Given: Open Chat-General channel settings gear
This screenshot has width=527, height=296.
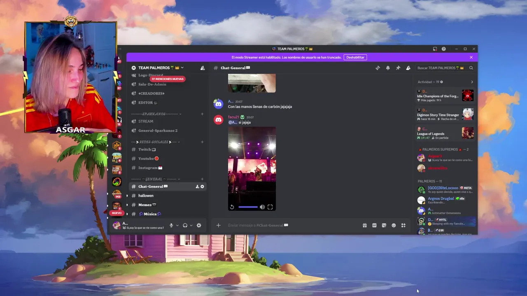Looking at the screenshot, I should point(202,187).
